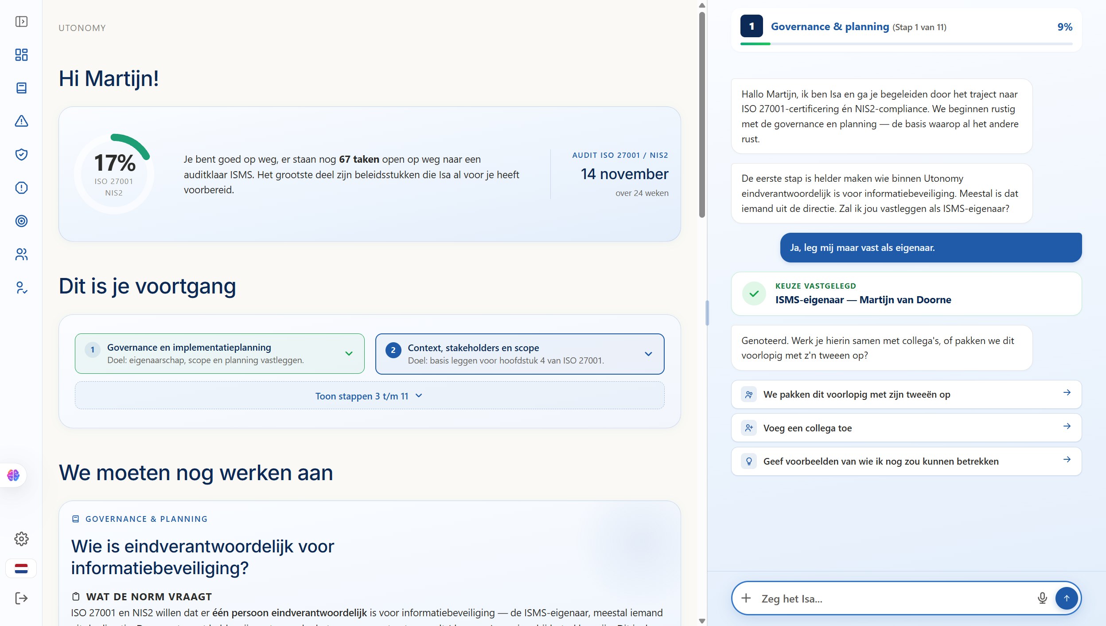Viewport: 1106px width, 626px height.
Task: Click the 'Dit is je voortgang' heading
Action: pyautogui.click(x=147, y=286)
